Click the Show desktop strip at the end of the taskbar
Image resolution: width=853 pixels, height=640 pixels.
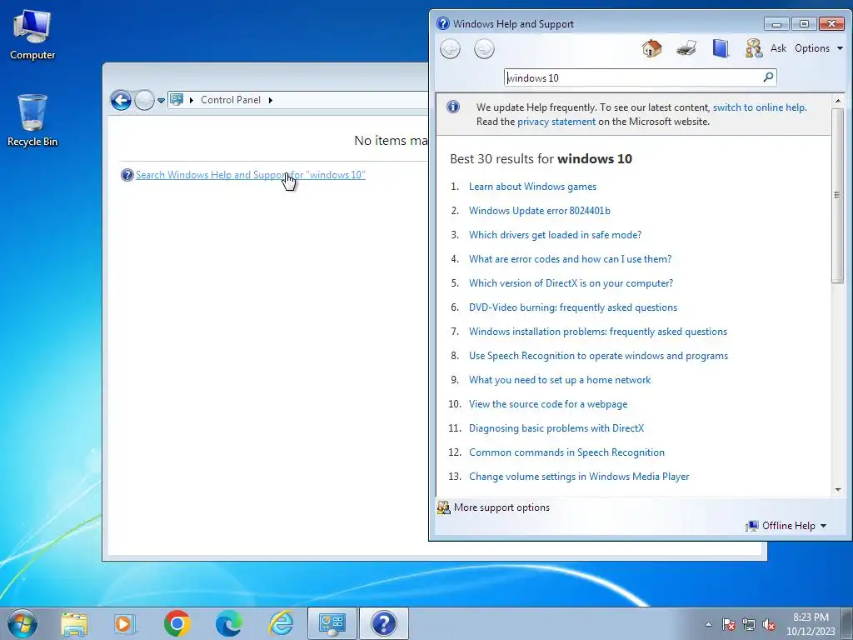pyautogui.click(x=849, y=623)
